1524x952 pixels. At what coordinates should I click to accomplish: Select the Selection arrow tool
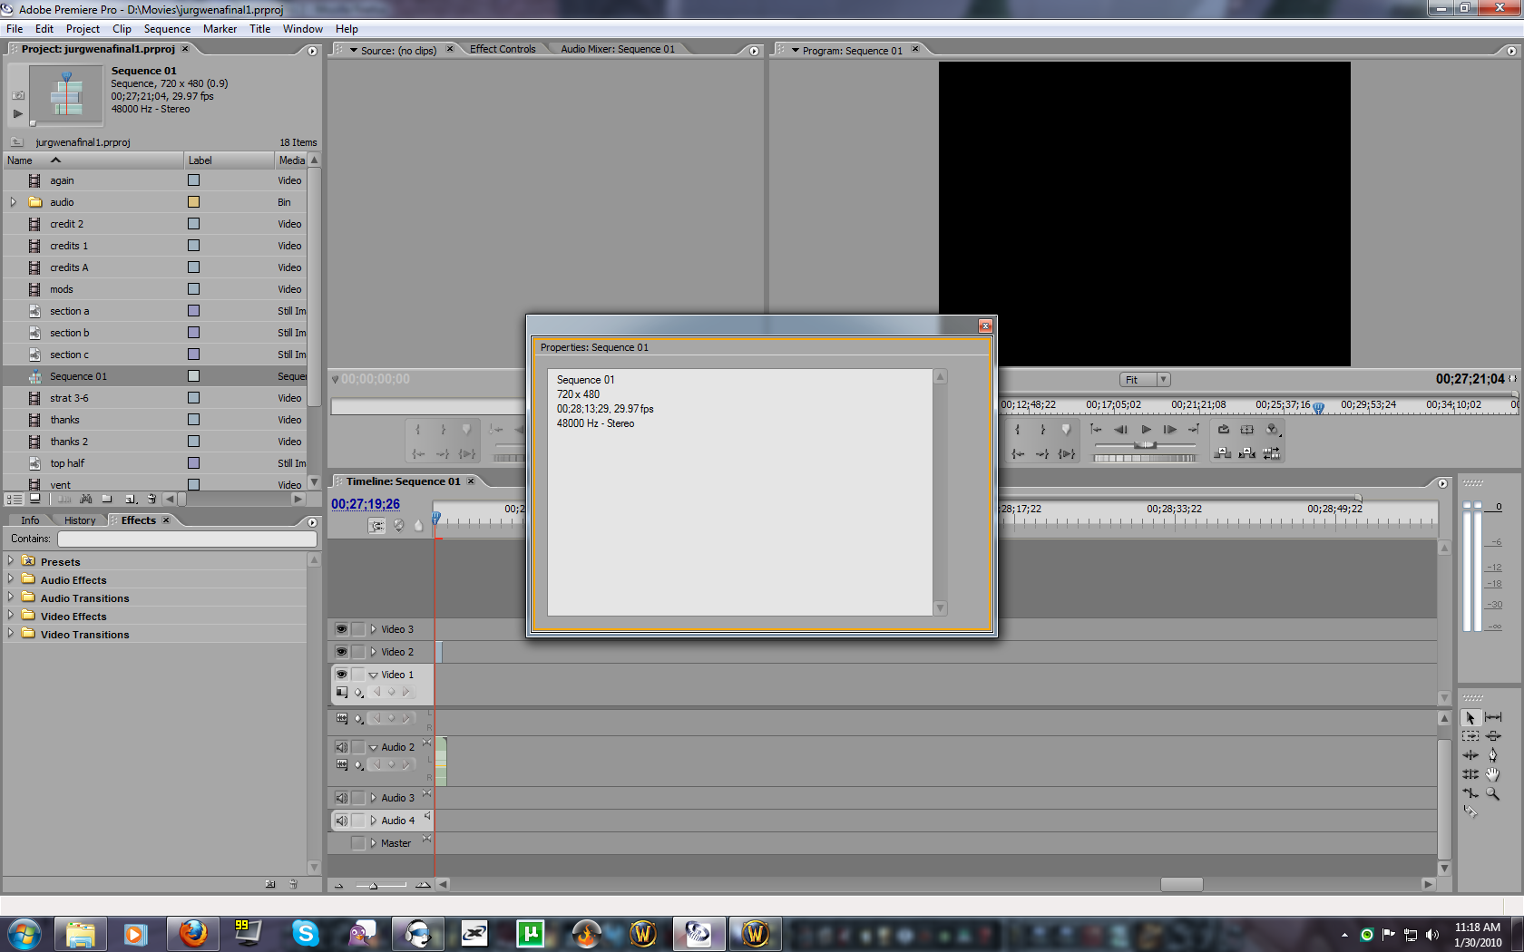click(x=1470, y=718)
